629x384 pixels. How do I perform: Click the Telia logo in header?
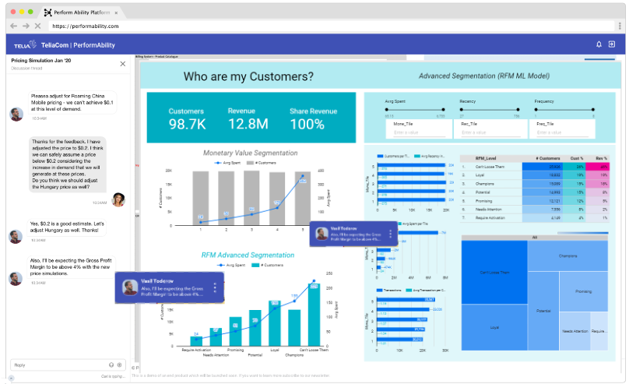(24, 44)
